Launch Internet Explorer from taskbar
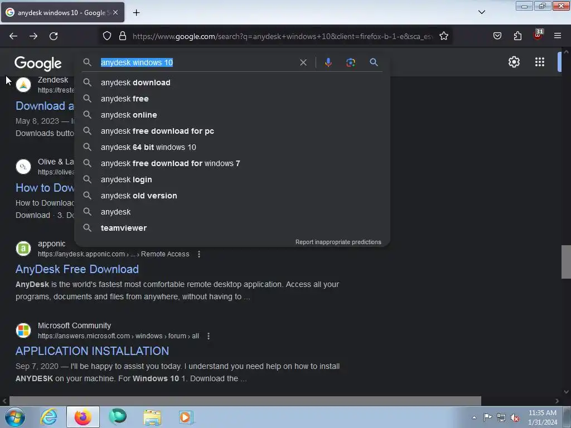This screenshot has width=571, height=428. [49, 417]
